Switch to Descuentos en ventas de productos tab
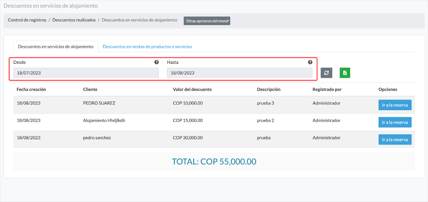Screen dimensions: 428x202 point(147,46)
